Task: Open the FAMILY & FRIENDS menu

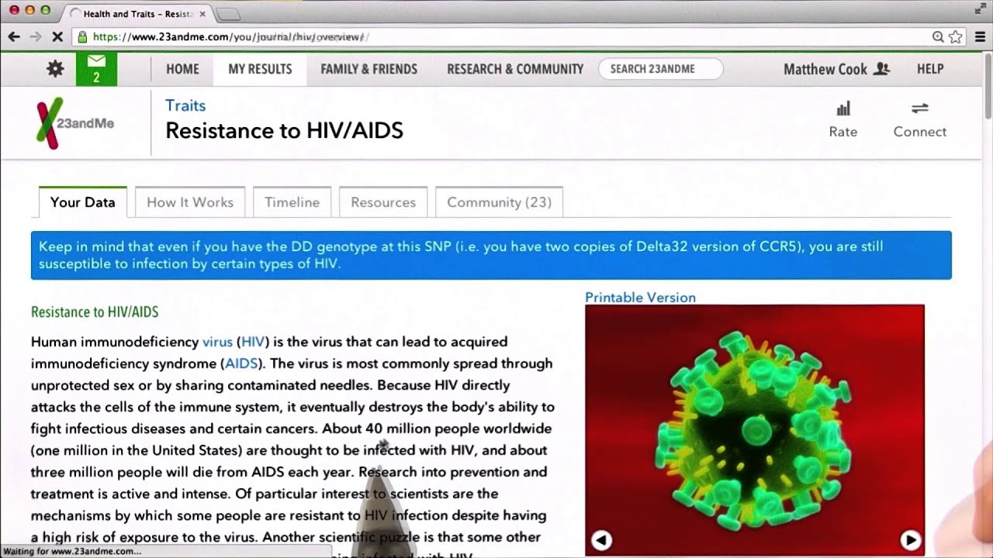Action: click(368, 69)
